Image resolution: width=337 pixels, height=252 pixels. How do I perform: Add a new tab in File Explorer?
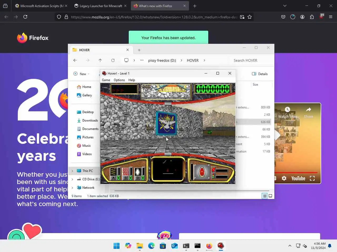click(139, 50)
